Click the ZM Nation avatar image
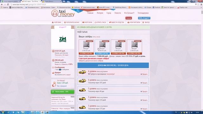This screenshot has height=114, width=203. 63,39
